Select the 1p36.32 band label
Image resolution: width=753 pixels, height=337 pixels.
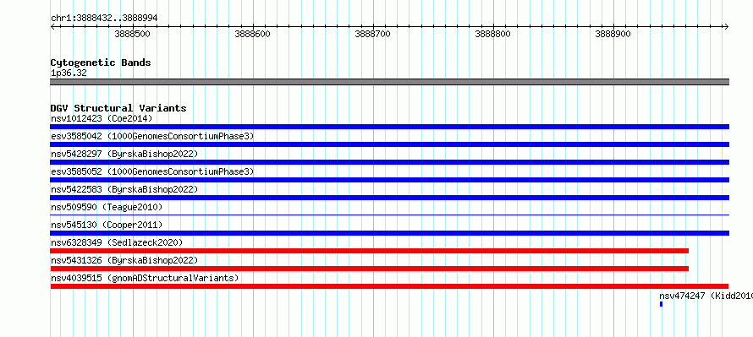click(69, 73)
